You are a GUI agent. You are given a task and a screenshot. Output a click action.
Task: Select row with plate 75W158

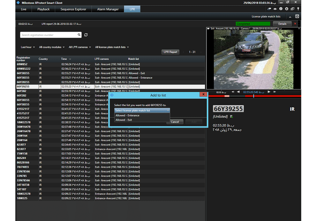point(111,153)
